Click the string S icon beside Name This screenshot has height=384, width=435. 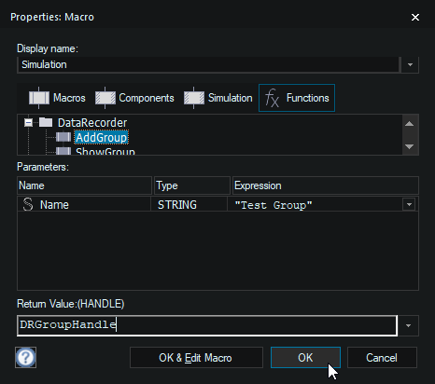click(x=28, y=204)
